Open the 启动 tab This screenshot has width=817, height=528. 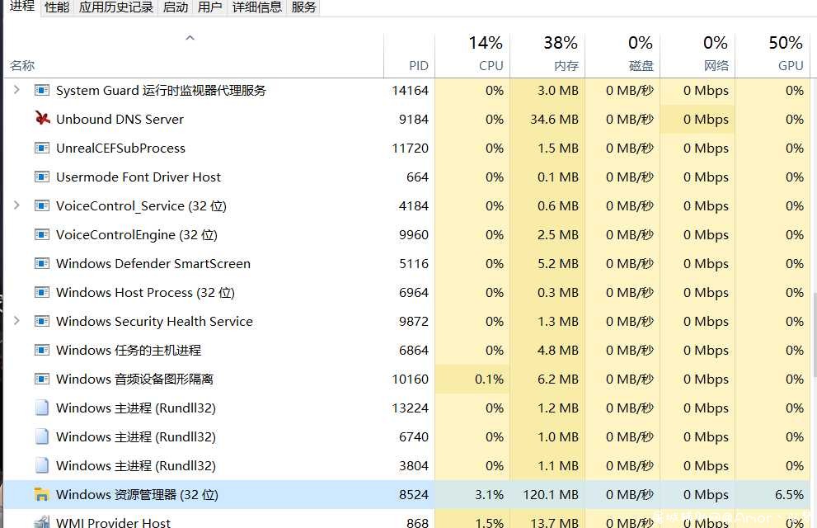point(176,7)
